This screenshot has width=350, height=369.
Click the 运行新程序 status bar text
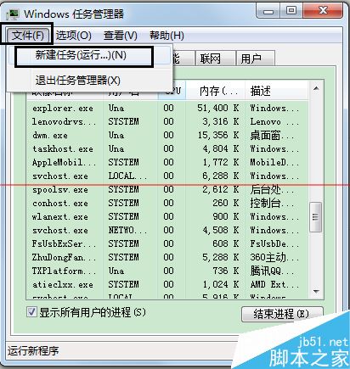pyautogui.click(x=33, y=351)
